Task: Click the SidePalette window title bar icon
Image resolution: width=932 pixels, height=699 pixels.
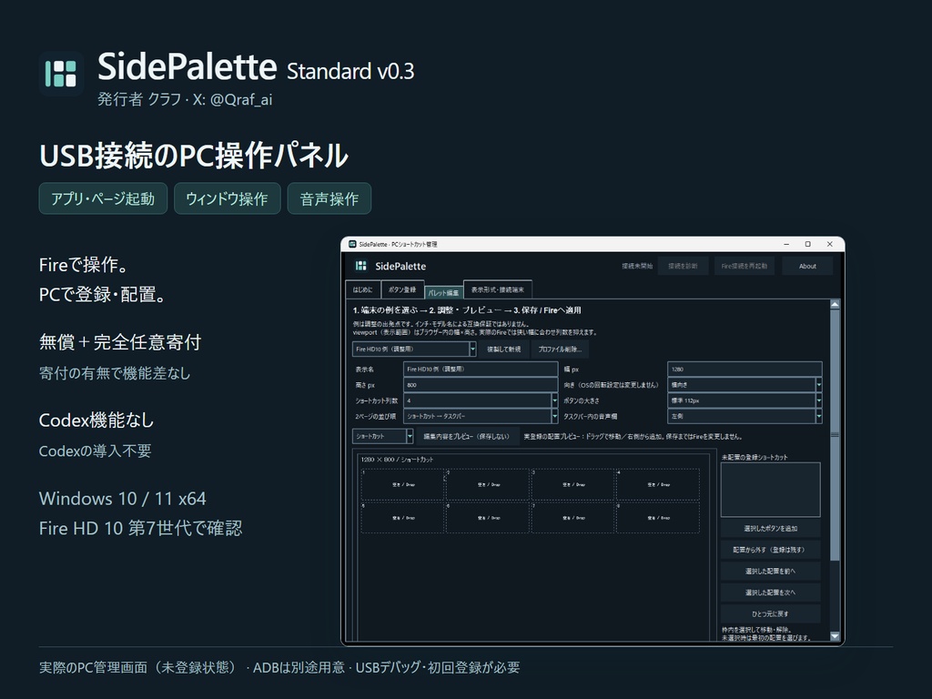Action: point(352,244)
